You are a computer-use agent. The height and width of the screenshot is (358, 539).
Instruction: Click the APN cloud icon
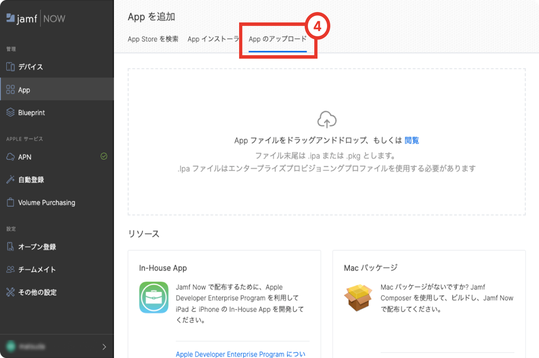11,157
